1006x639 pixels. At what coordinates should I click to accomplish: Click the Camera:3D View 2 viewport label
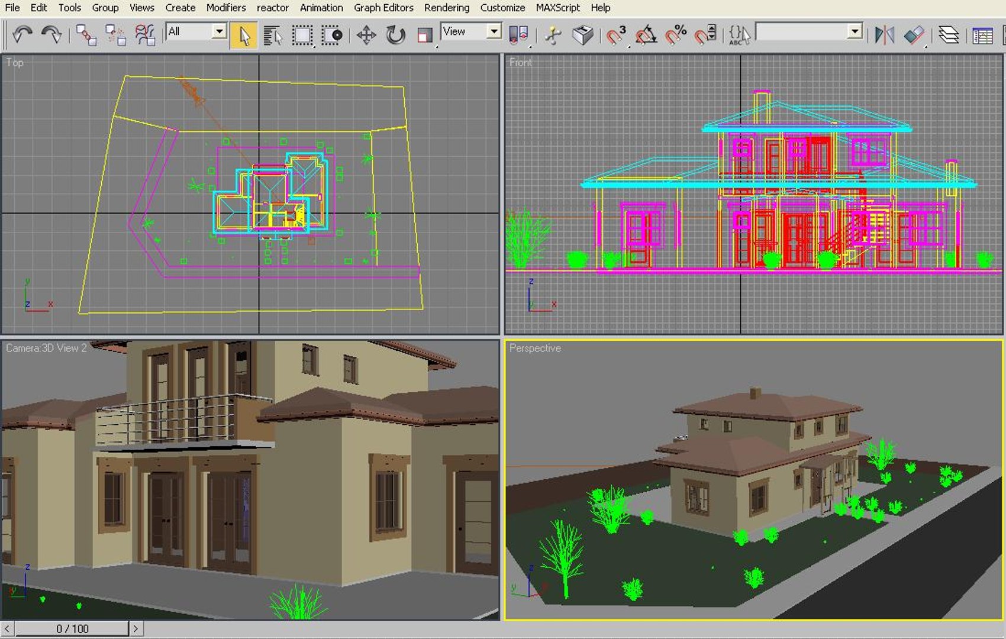pos(46,348)
